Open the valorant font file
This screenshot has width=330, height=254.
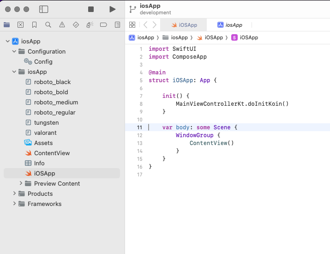62,133
